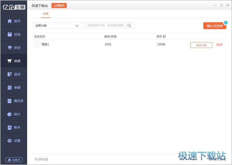Select the 商品1 product name
This screenshot has height=165, width=232.
pos(45,44)
